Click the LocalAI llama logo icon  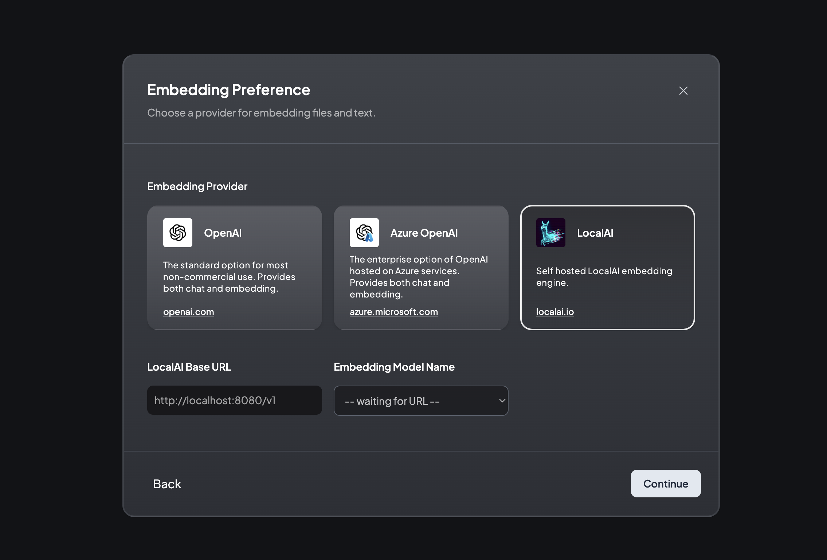click(551, 233)
